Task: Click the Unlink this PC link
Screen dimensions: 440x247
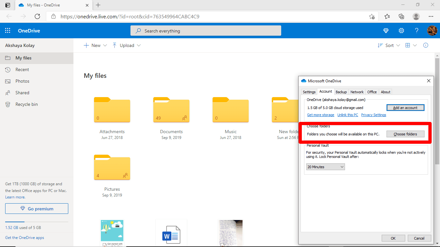Action: [348, 115]
